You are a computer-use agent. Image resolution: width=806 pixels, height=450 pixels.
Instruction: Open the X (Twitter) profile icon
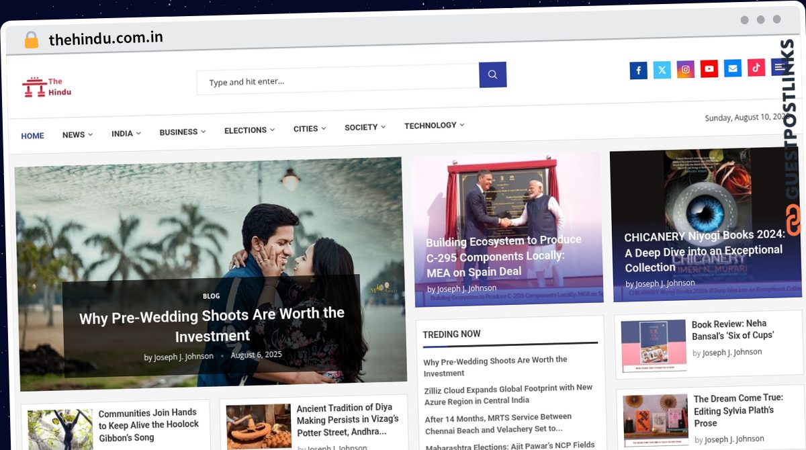pos(662,70)
